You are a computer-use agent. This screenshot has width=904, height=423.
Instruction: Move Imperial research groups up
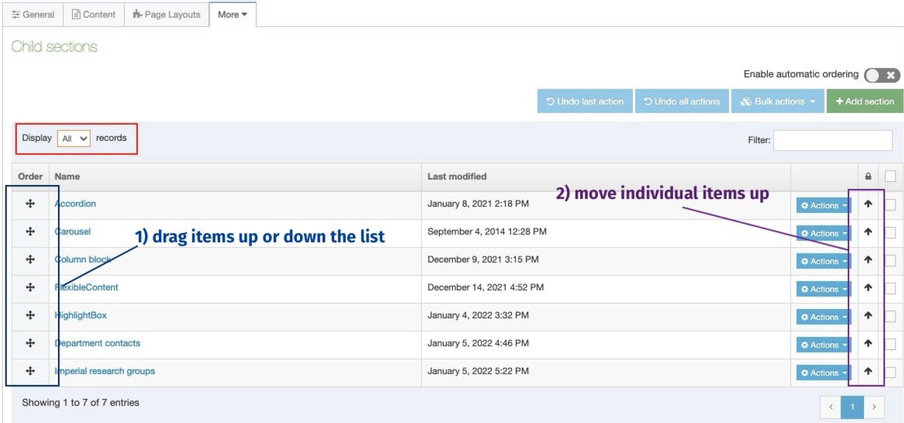(x=868, y=371)
